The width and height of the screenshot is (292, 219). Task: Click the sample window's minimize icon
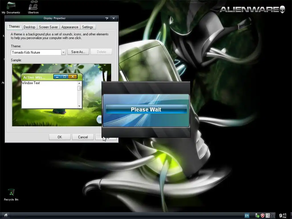click(x=57, y=77)
